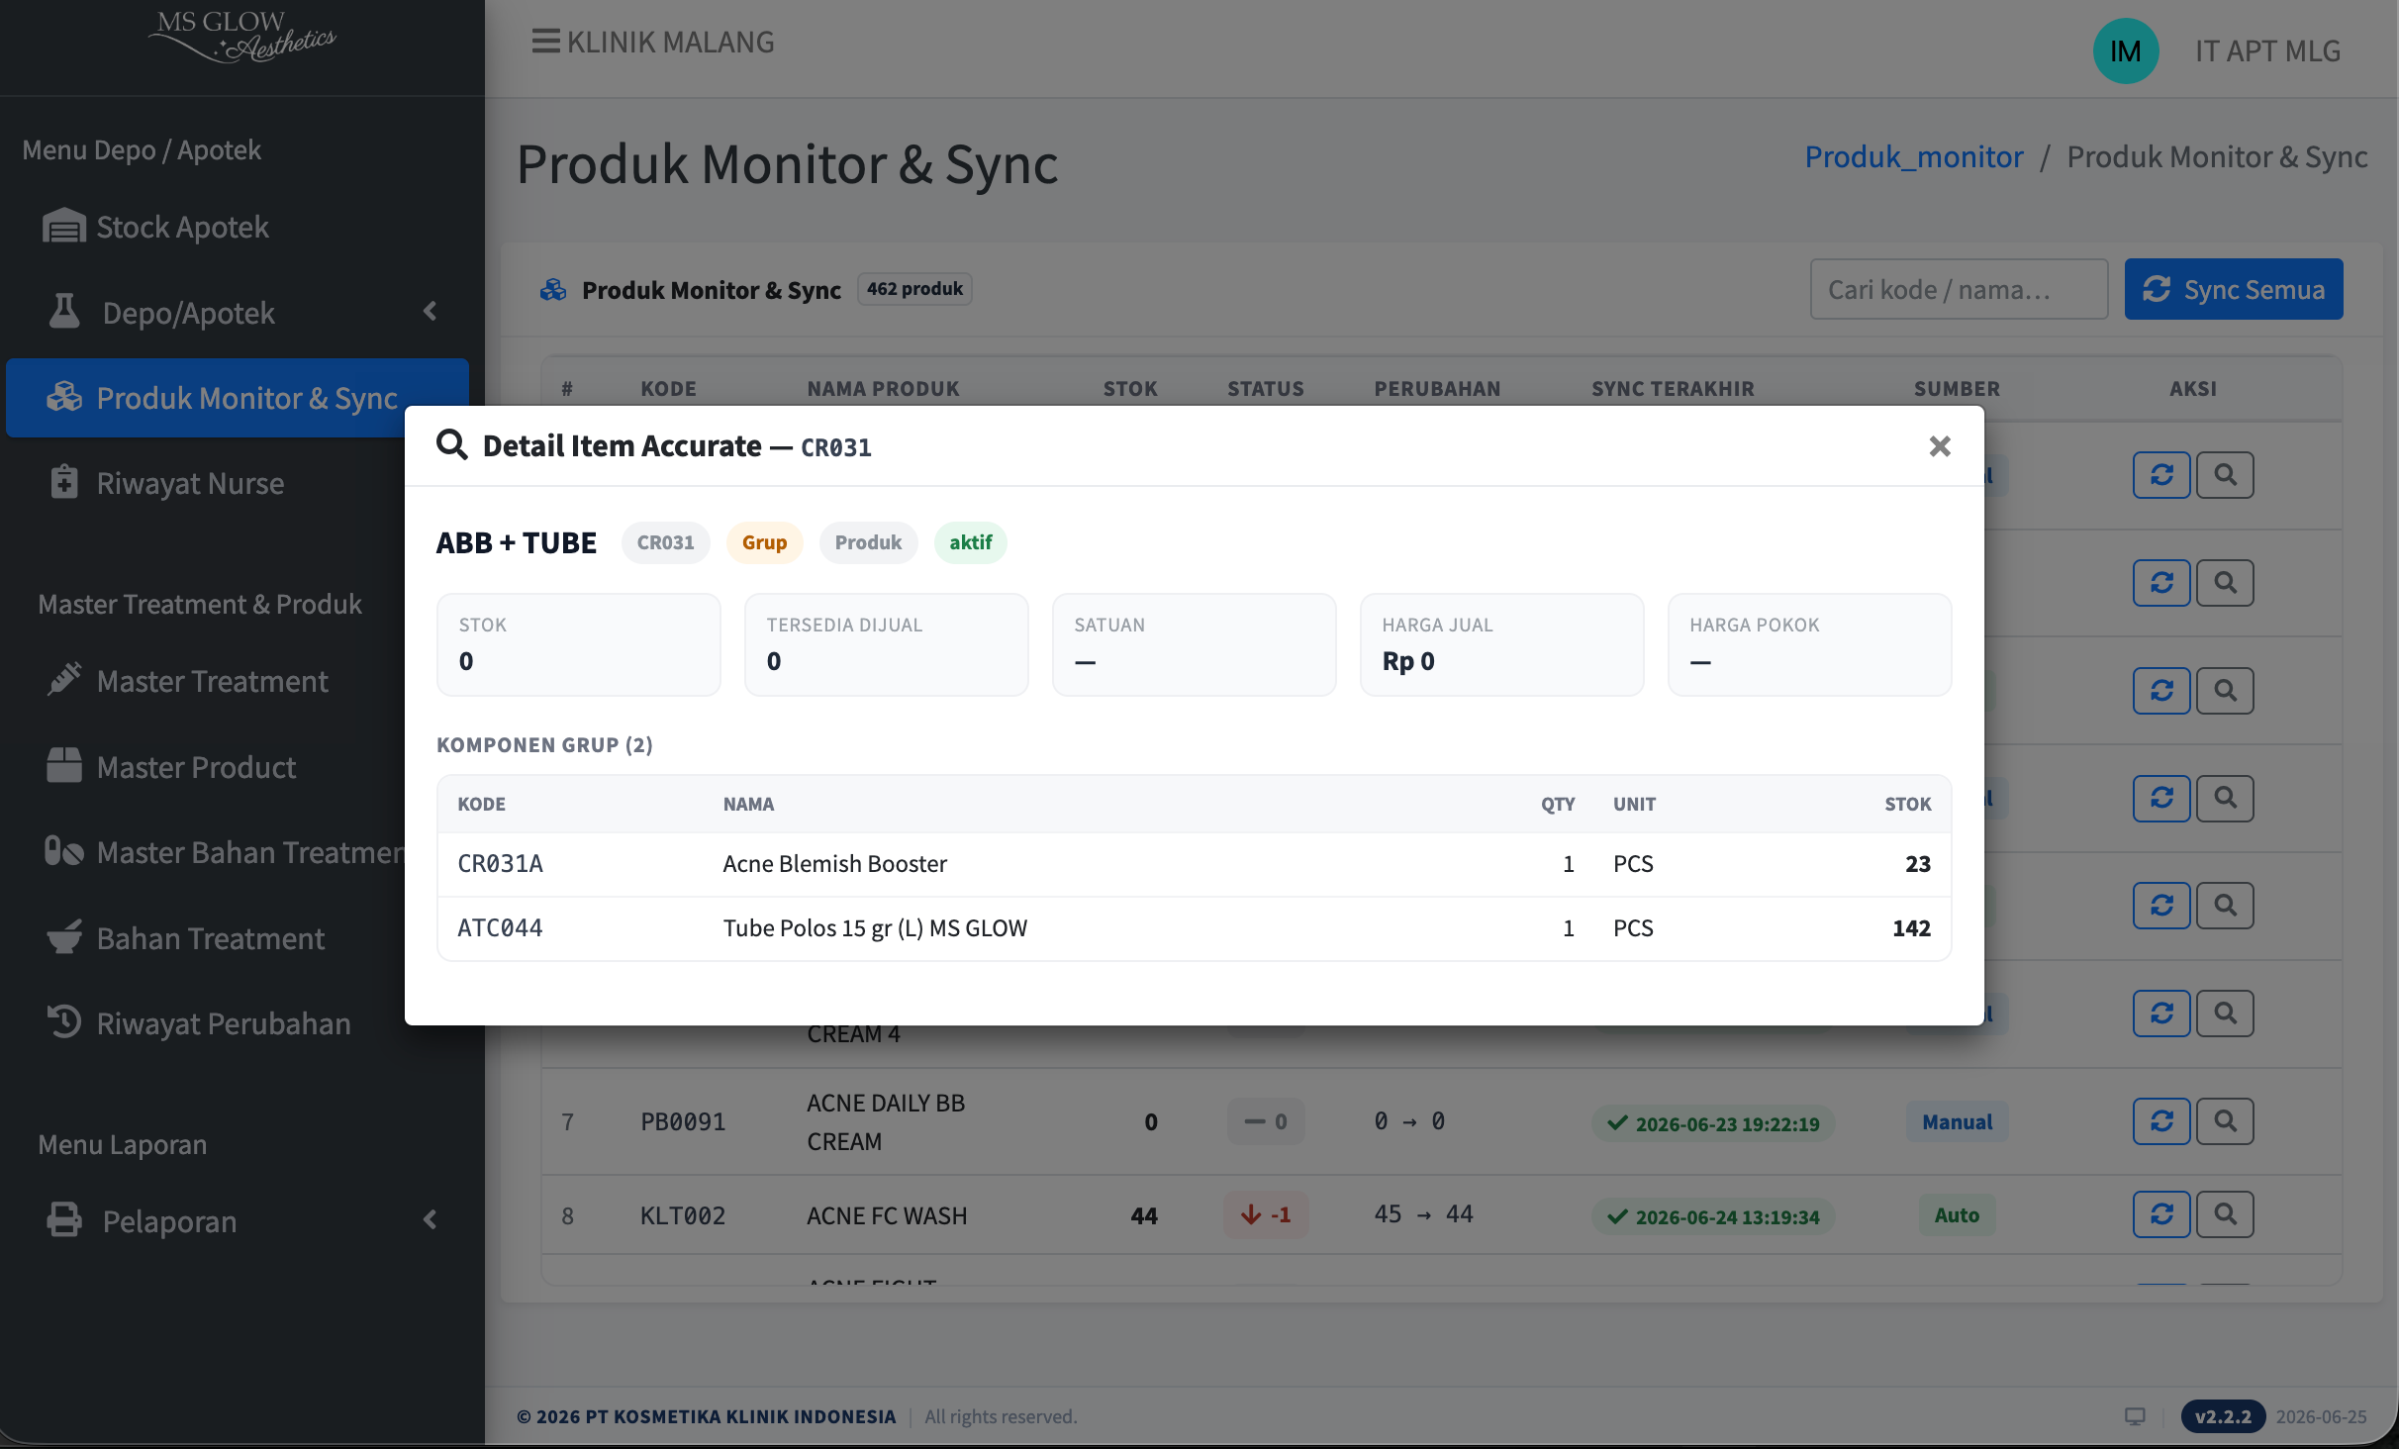Viewport: 2399px width, 1449px height.
Task: Focus the Cari kode / nama search field
Action: tap(1959, 289)
